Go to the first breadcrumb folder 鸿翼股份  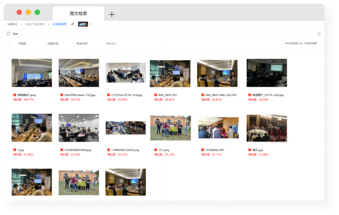(12, 24)
